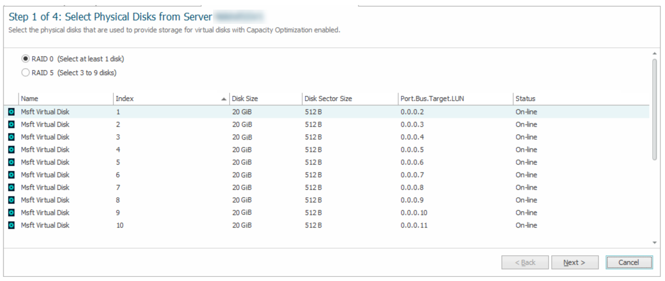The image size is (665, 281).
Task: Click the disk icon for index 7
Action: pos(12,188)
